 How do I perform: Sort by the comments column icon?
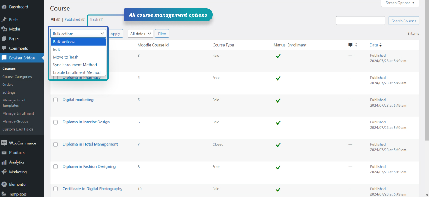(x=351, y=45)
